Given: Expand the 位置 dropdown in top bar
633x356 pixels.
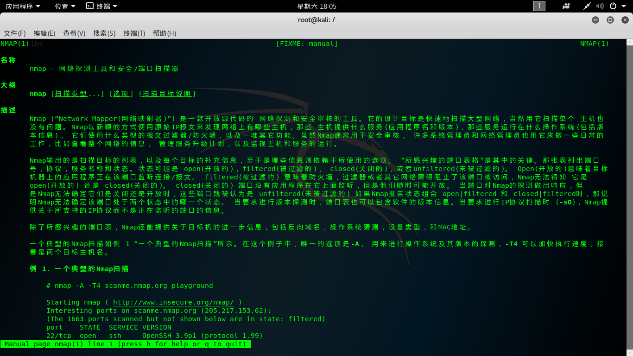Looking at the screenshot, I should point(64,6).
